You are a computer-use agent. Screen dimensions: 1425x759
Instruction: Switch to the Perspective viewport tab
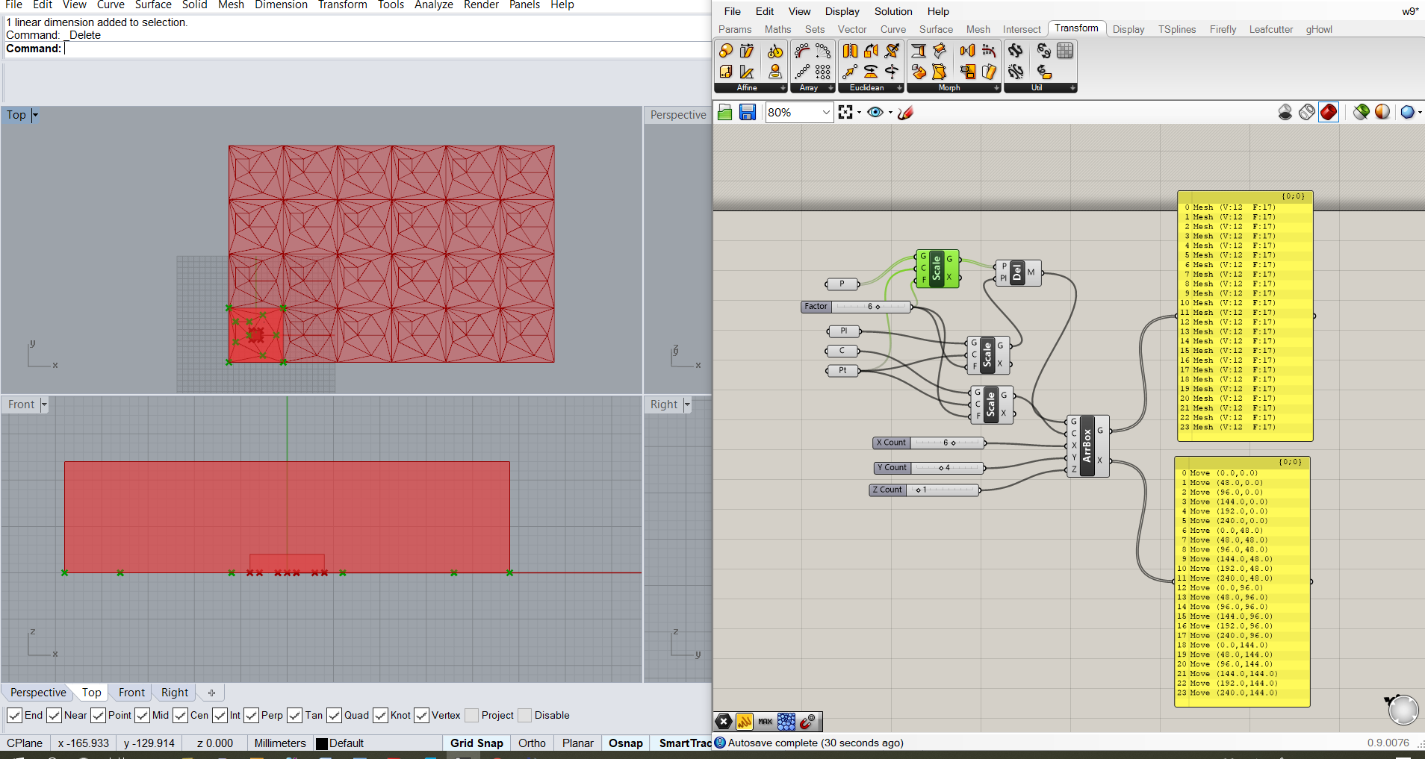tap(38, 693)
